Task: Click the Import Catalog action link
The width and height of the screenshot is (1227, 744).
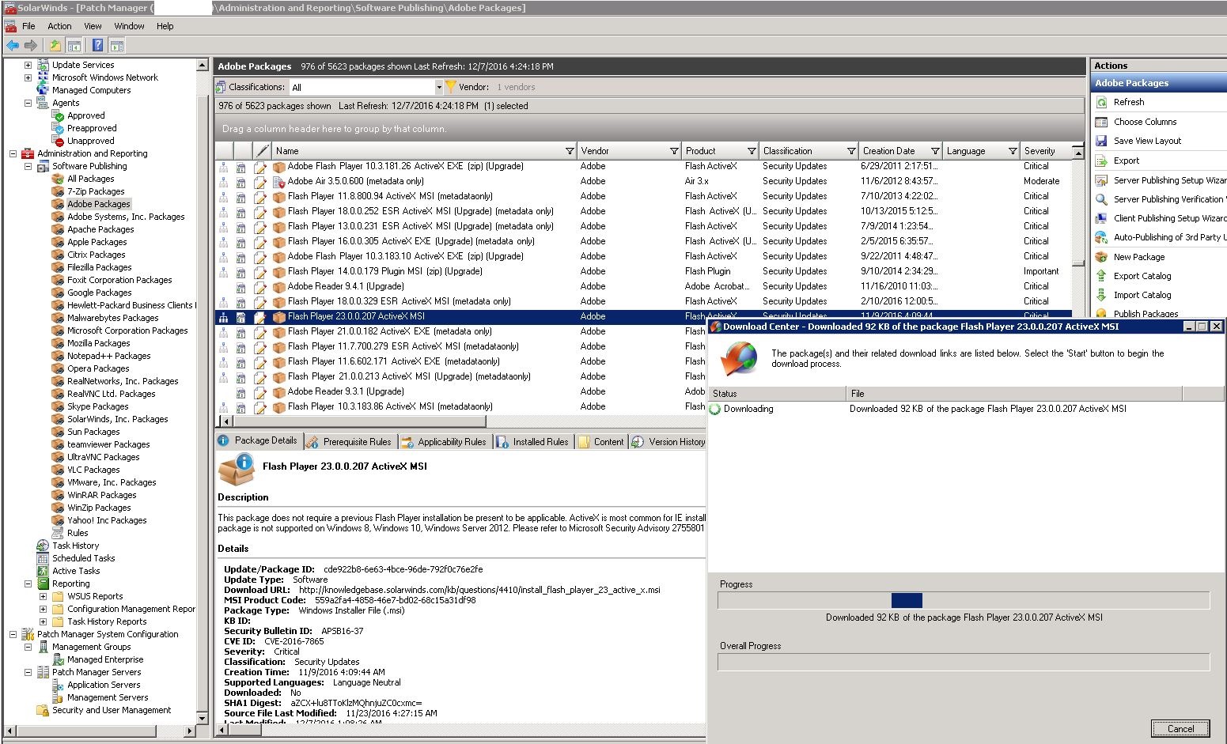Action: [1142, 295]
